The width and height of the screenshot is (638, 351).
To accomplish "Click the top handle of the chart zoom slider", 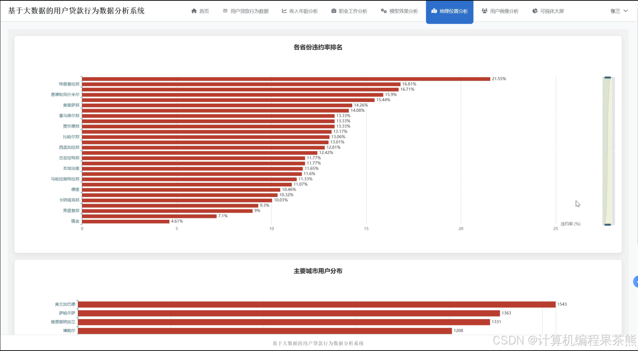I will point(607,78).
